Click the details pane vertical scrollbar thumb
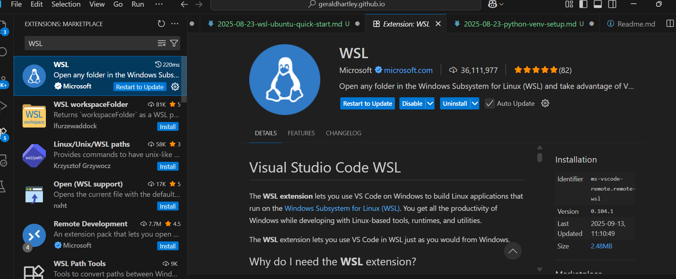The width and height of the screenshot is (676, 279). (540, 157)
